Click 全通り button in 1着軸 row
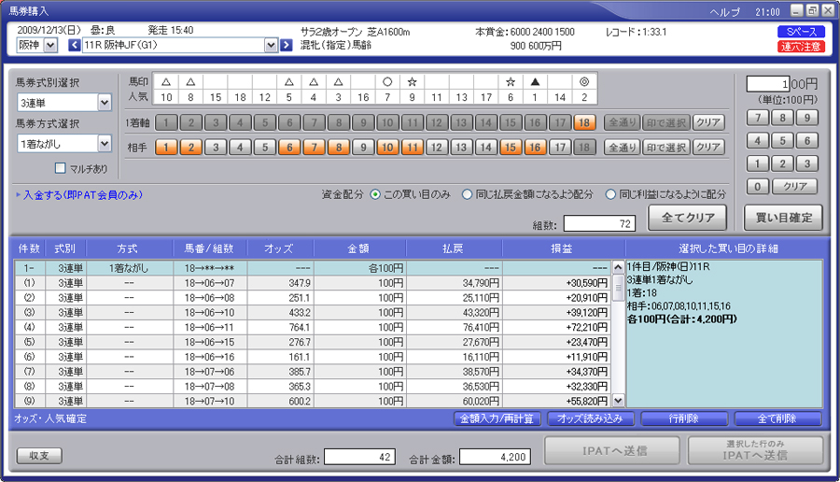Viewport: 840px width, 482px height. pyautogui.click(x=622, y=122)
